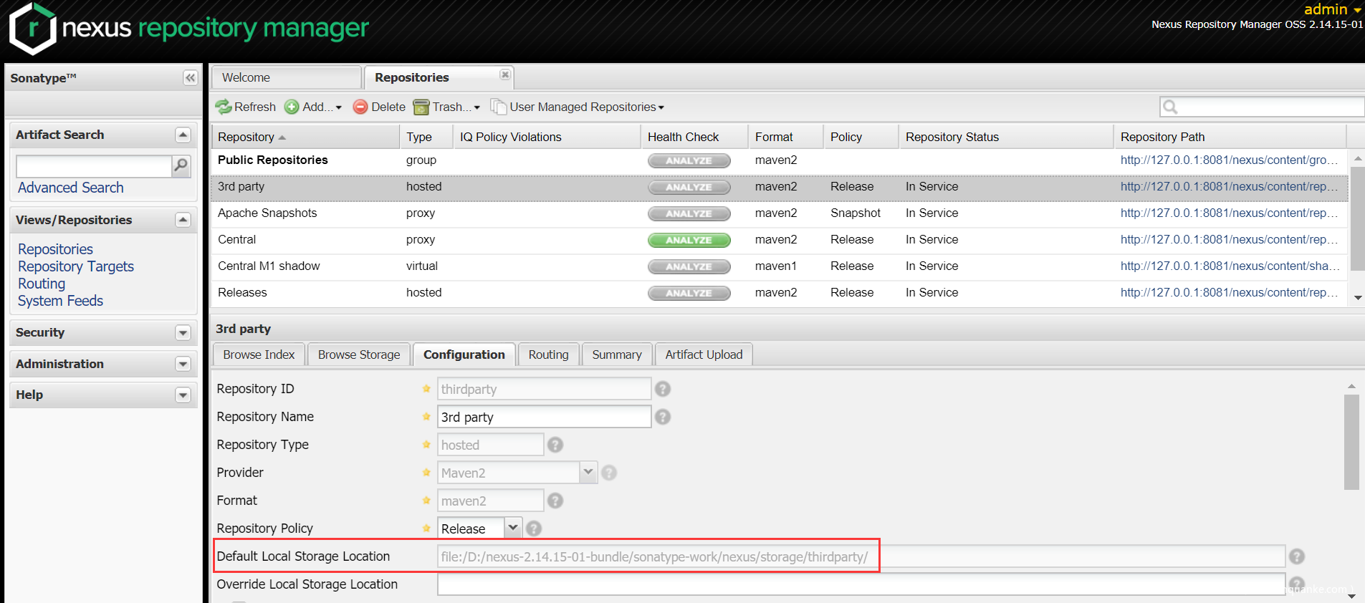Collapse the Views/Repositories panel
Screen dimensions: 1365x603
[183, 220]
